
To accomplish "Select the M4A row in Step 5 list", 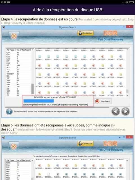I will (x=19, y=165).
